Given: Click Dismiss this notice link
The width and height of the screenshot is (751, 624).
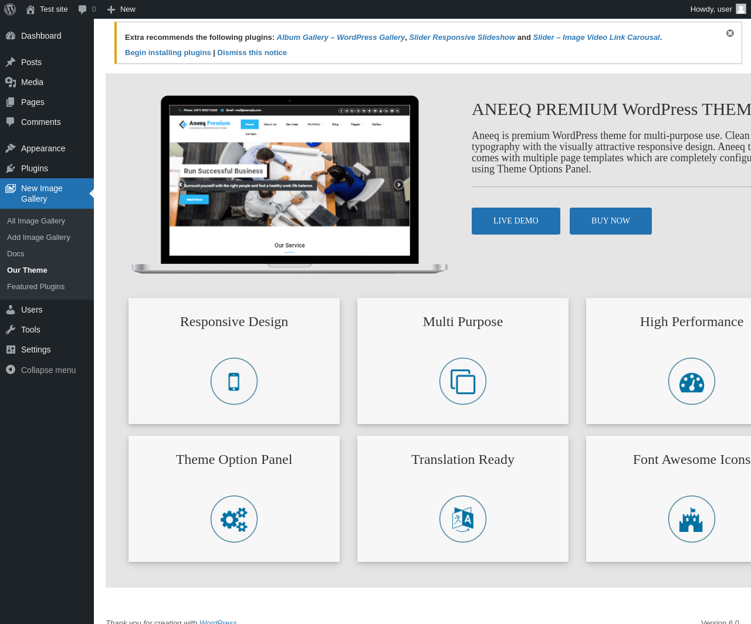Looking at the screenshot, I should [x=252, y=53].
